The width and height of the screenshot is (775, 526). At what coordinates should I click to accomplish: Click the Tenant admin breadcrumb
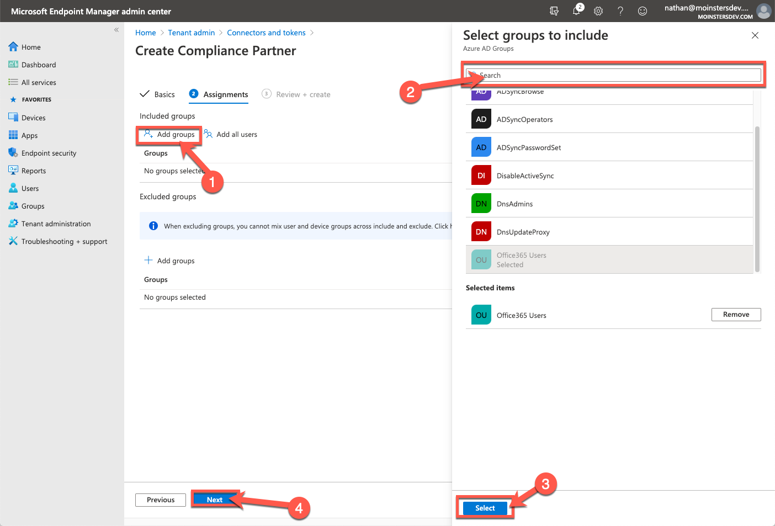(x=192, y=32)
